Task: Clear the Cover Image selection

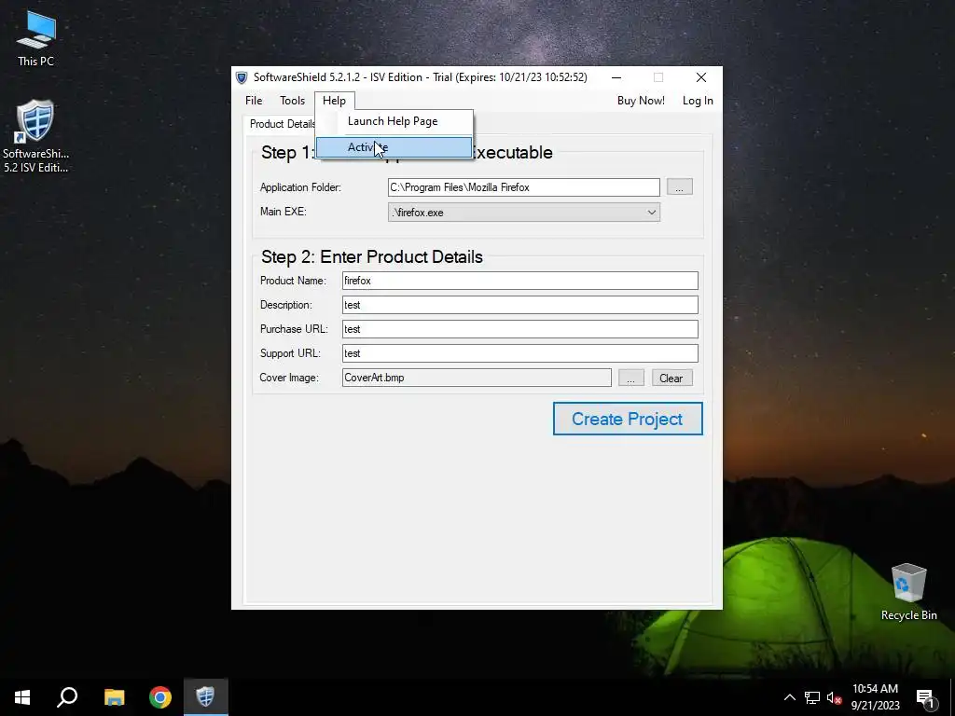Action: pyautogui.click(x=671, y=378)
